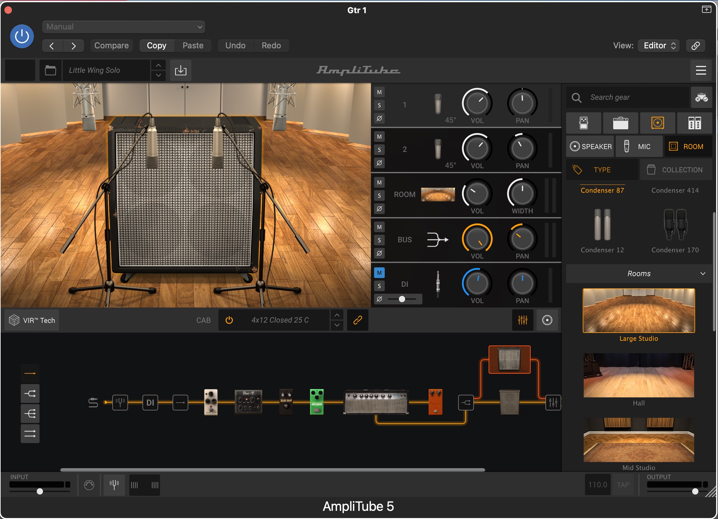
Task: Select the single straight signal routing icon
Action: tap(30, 373)
